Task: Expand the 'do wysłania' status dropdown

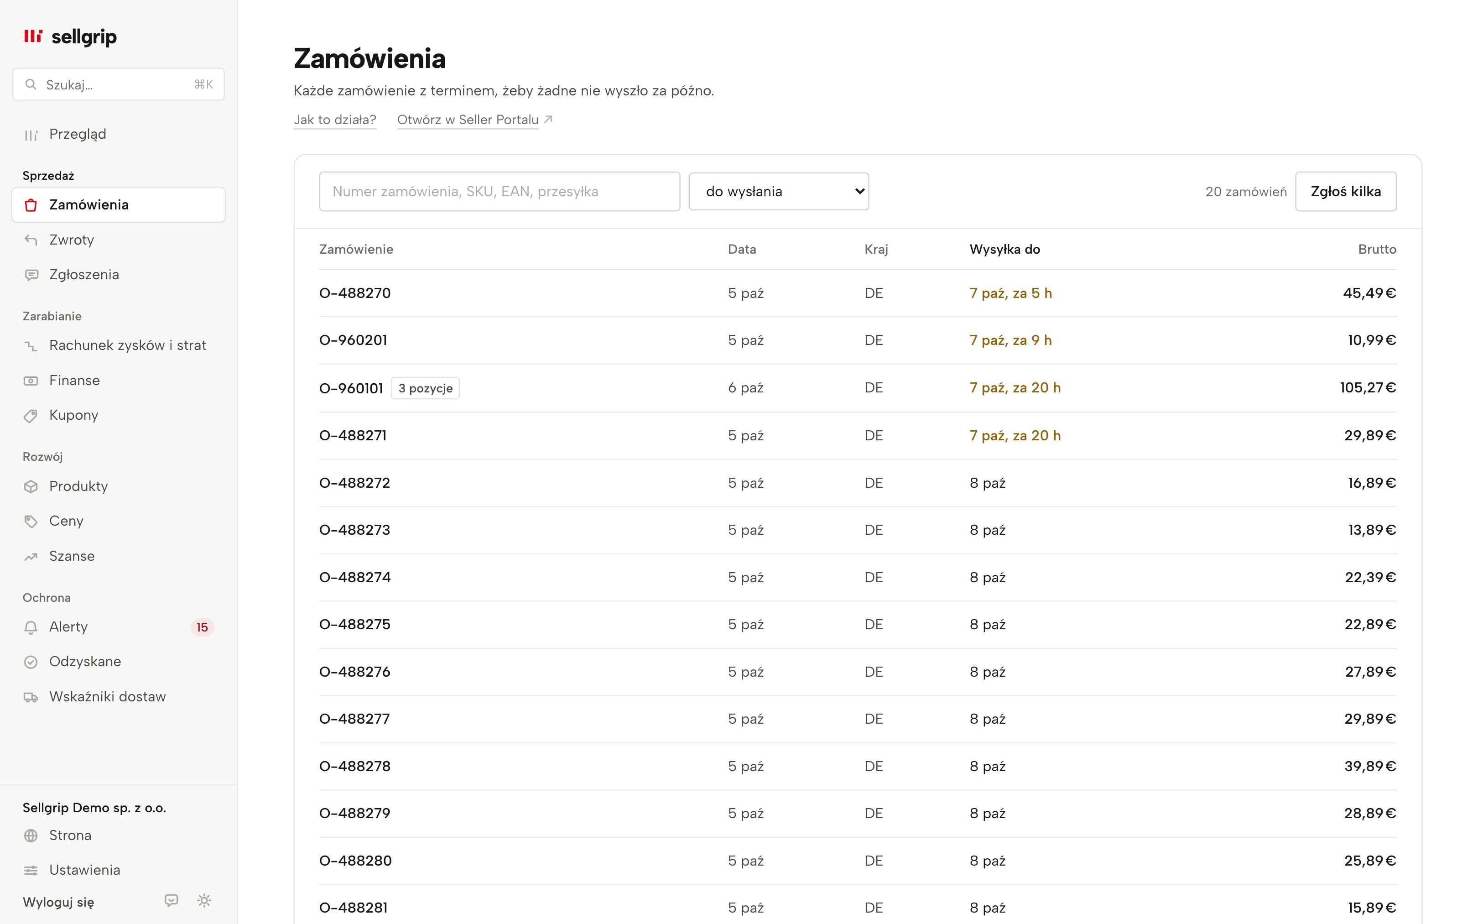Action: pos(779,191)
